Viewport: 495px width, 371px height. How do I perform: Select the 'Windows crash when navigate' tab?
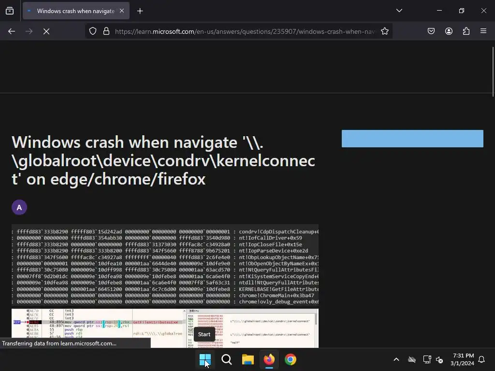click(x=76, y=11)
